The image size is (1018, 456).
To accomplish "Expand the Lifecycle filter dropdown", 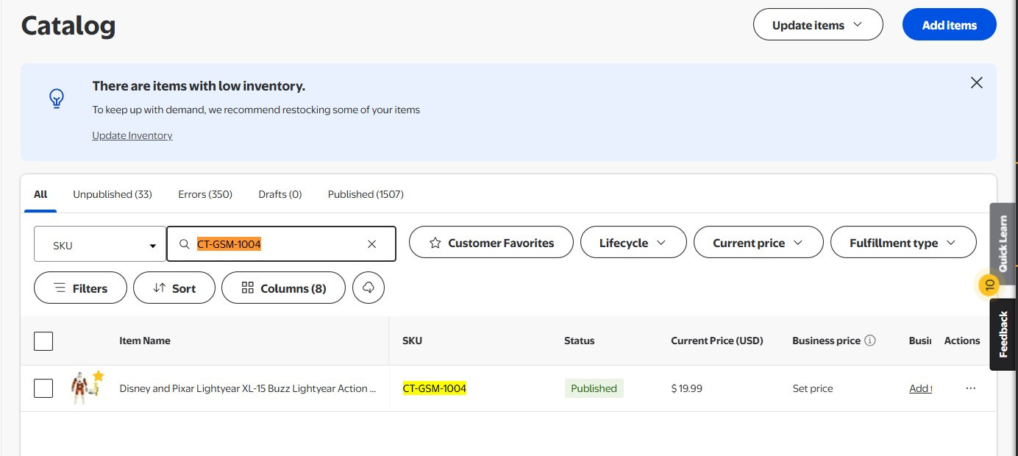I will [633, 242].
